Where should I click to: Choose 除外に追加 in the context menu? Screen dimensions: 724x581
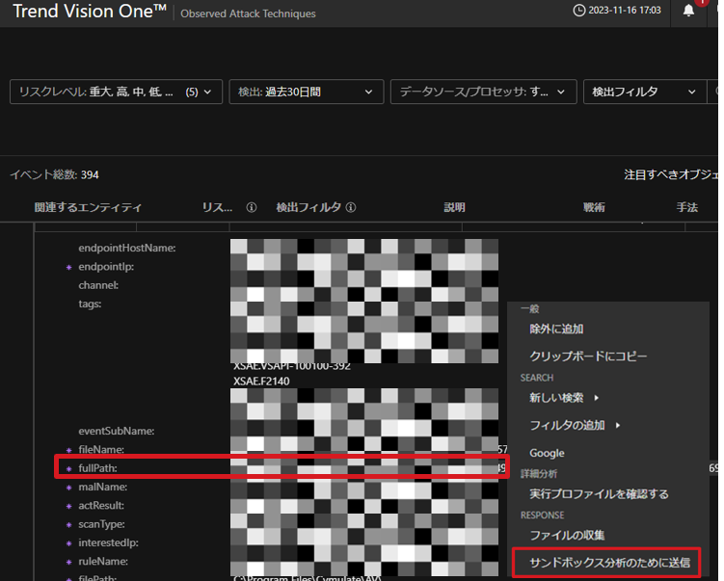point(556,329)
